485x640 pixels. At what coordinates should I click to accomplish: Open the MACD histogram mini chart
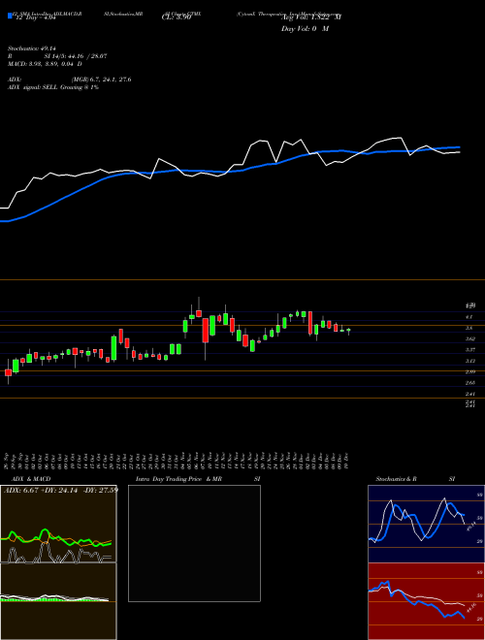[58, 601]
